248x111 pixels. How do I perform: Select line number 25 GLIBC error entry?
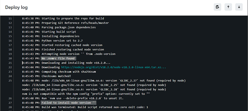(x=104, y=80)
